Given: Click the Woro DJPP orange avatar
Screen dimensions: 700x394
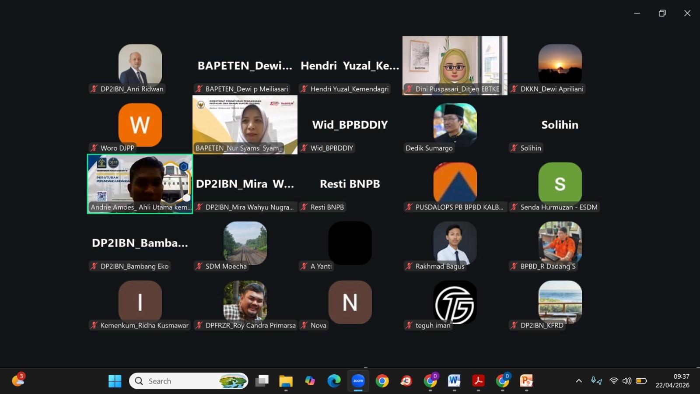Looking at the screenshot, I should pos(140,125).
